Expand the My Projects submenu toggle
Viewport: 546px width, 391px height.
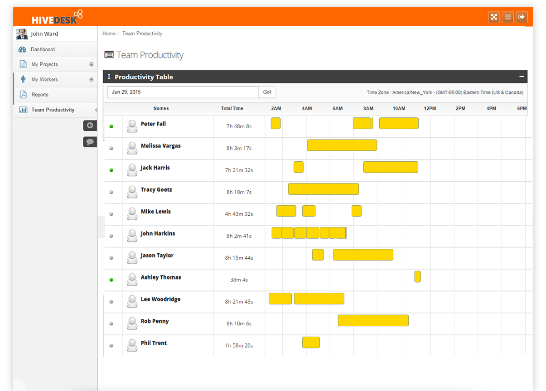(x=91, y=64)
